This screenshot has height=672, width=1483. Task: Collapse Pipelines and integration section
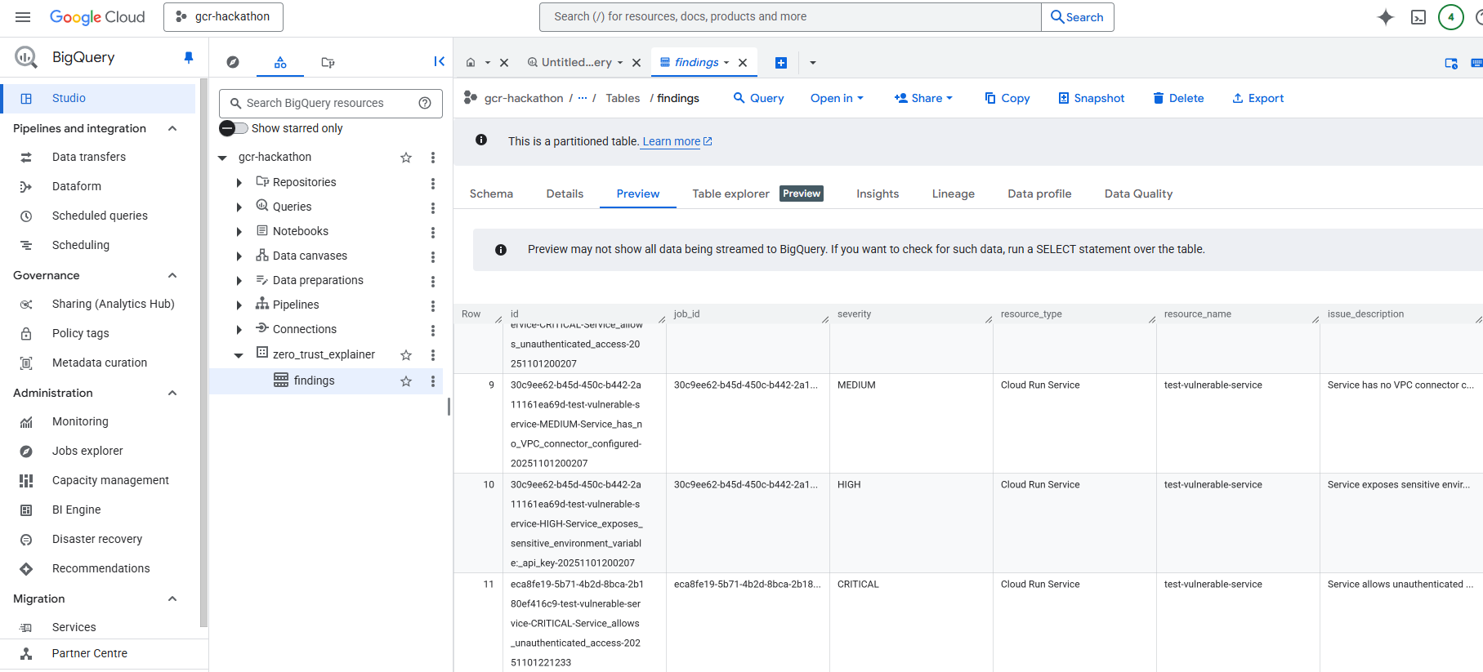coord(172,128)
